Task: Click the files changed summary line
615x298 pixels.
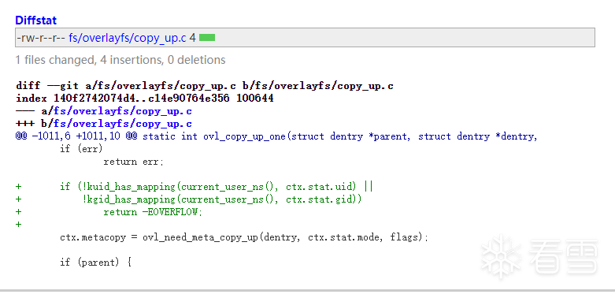Action: tap(120, 60)
